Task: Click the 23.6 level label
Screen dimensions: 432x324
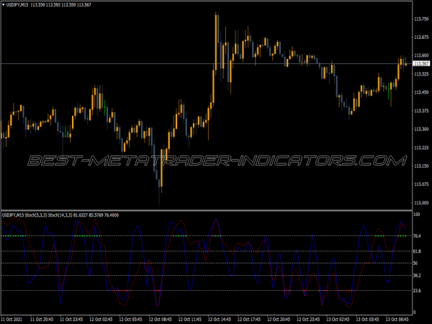Action: pos(418,291)
